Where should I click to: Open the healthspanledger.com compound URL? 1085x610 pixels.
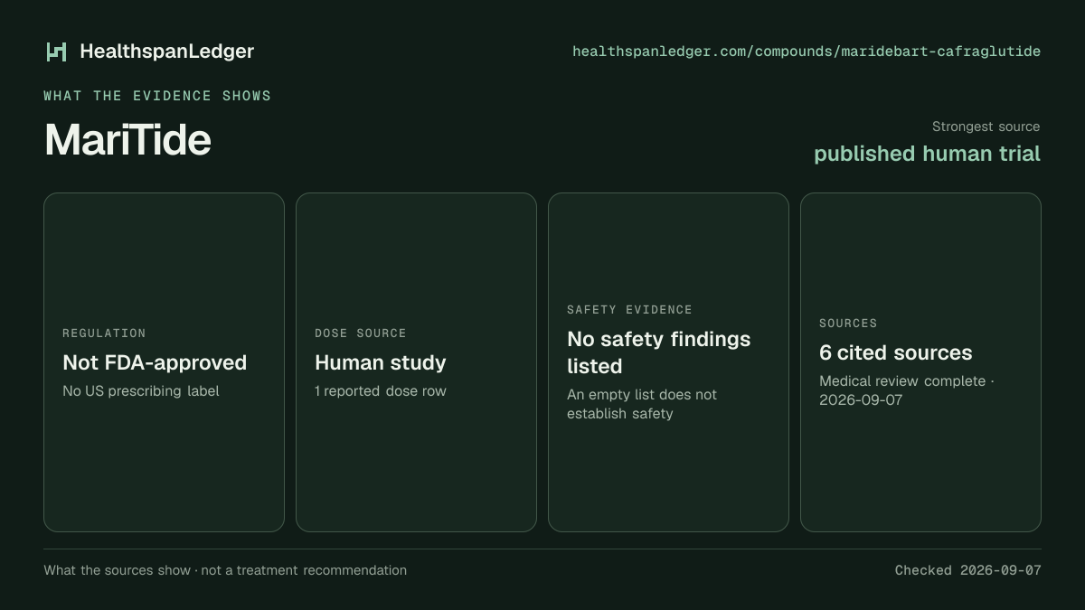pos(807,52)
